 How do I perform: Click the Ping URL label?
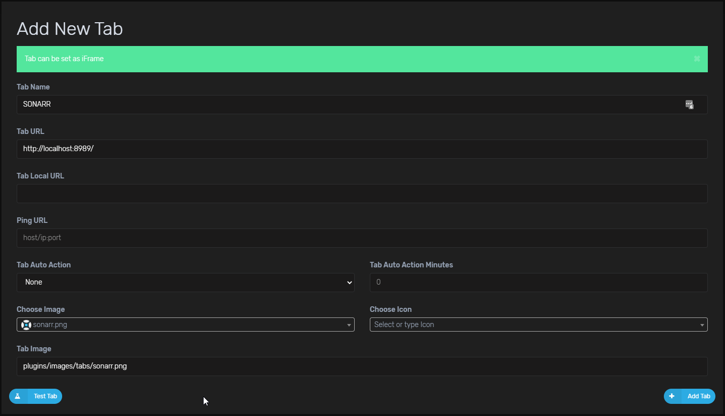(32, 220)
